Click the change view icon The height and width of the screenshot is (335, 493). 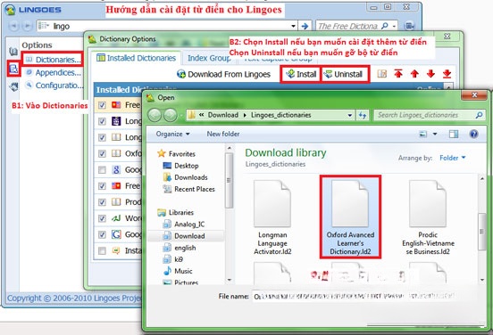pyautogui.click(x=423, y=135)
